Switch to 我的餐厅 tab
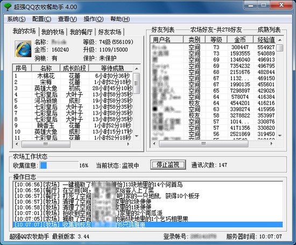This screenshot has width=296, height=245. click(x=81, y=32)
